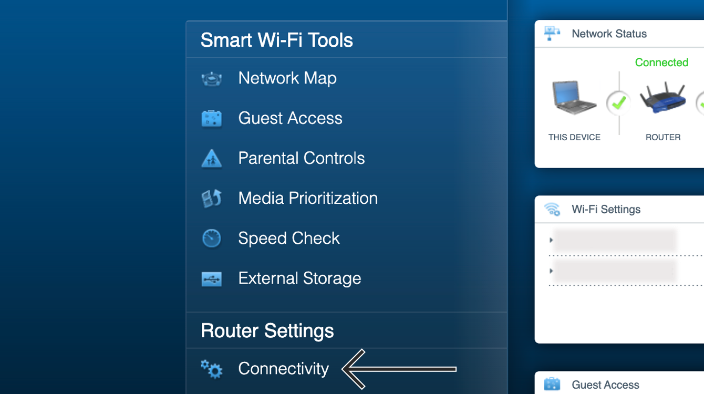Click the Connectivity gears icon
The width and height of the screenshot is (704, 394).
tap(212, 369)
